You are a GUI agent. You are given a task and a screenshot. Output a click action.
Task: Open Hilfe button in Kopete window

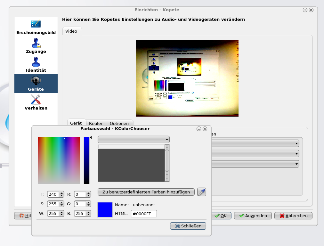click(23, 216)
